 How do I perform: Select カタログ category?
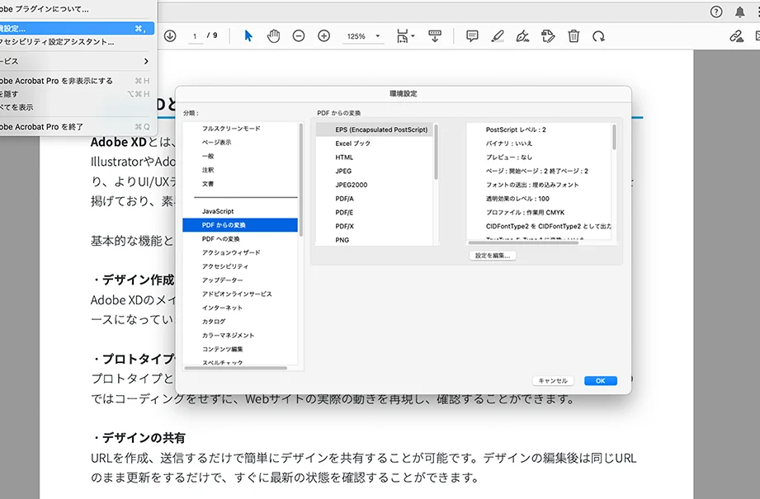click(240, 321)
